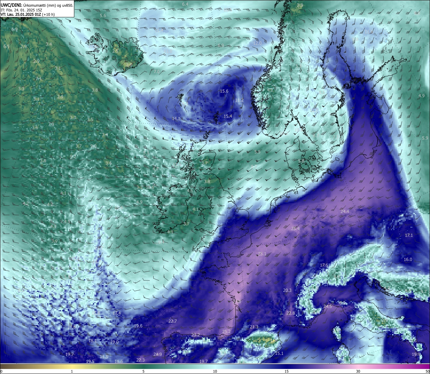Viewport: 430px width, 374px height.
Task: Click the '5' tick label on the color scale
Action: click(143, 371)
